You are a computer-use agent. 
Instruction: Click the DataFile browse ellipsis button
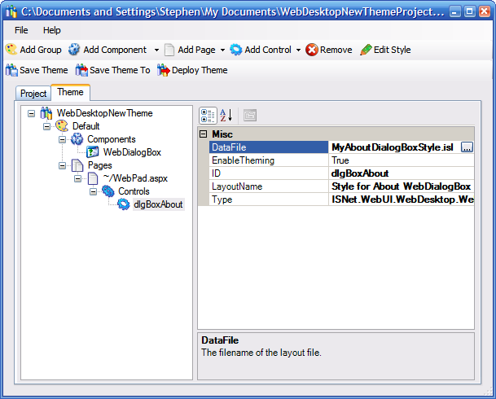point(467,147)
